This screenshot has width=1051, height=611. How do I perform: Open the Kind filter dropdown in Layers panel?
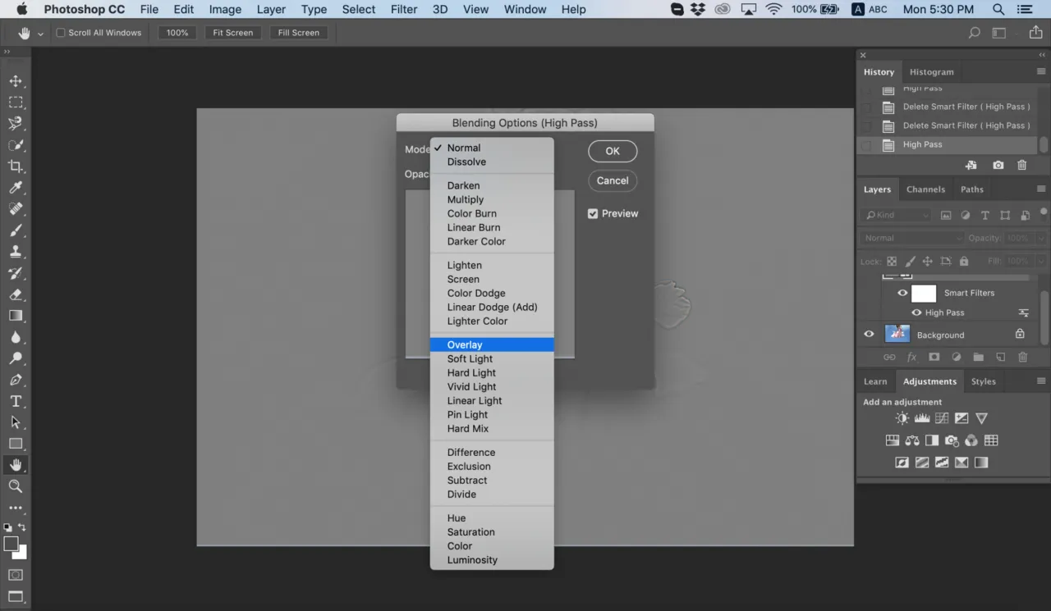pos(896,215)
